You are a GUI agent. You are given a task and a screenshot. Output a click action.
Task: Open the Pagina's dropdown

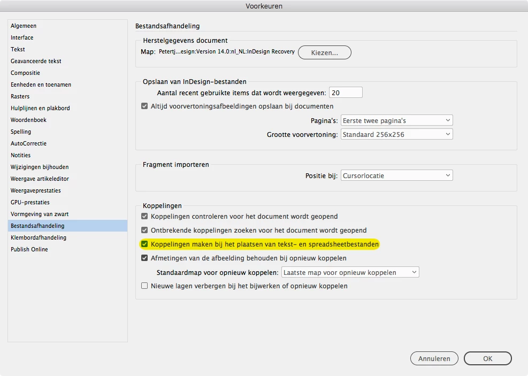pyautogui.click(x=397, y=120)
